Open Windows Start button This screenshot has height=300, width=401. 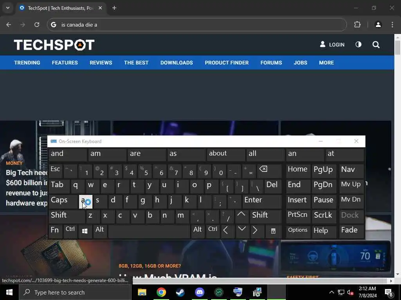coord(9,292)
